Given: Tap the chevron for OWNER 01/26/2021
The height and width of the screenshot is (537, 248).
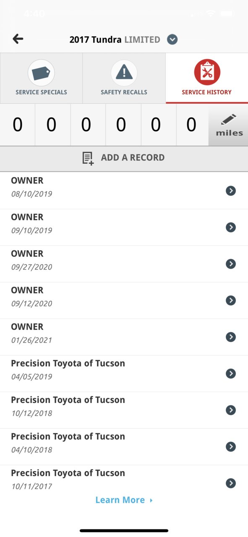Looking at the screenshot, I should pyautogui.click(x=230, y=337).
